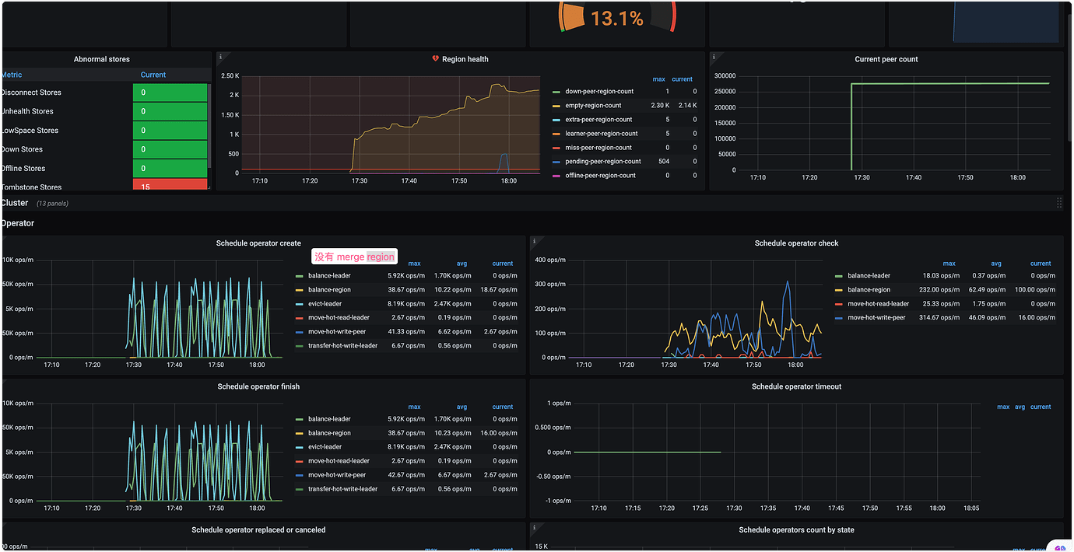Click the info icon on Schedule operator check panel
1074x552 pixels.
535,241
